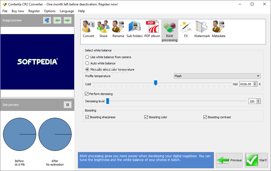Decrease denoising level with down arrow
The height and width of the screenshot is (171, 271).
tap(258, 102)
